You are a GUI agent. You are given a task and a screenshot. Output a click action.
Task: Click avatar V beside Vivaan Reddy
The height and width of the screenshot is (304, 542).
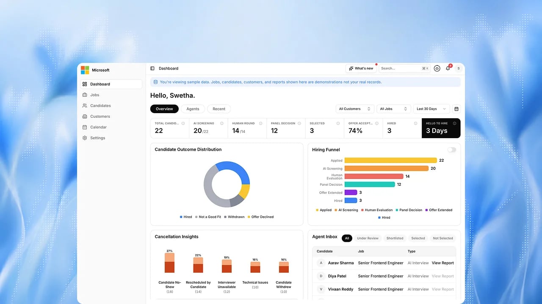tap(321, 289)
